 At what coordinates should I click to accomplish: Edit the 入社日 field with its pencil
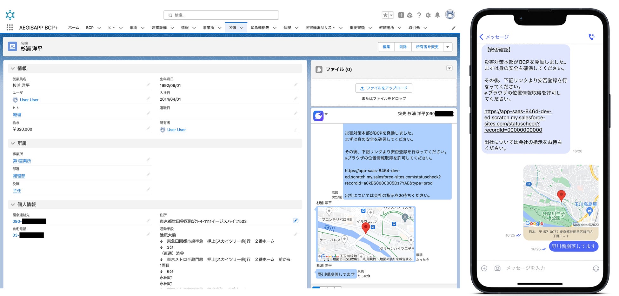pos(296,99)
